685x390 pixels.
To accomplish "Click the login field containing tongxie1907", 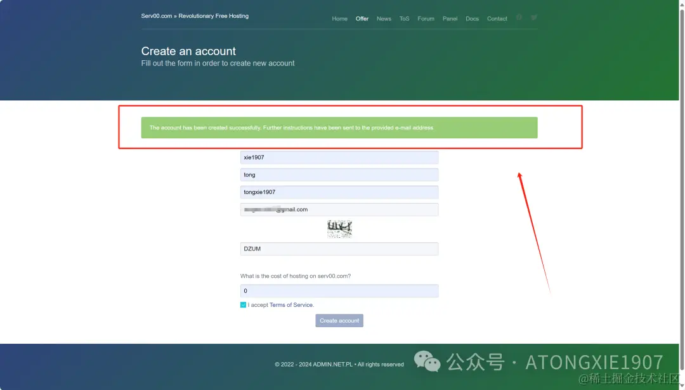I will click(x=339, y=192).
